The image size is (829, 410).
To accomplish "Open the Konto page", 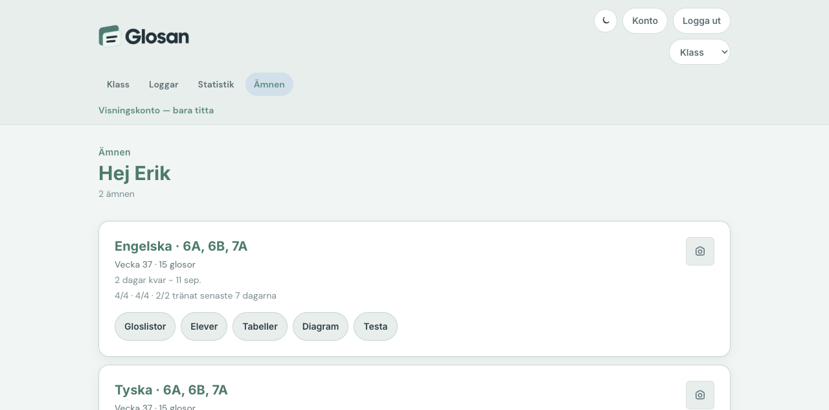I will click(645, 21).
